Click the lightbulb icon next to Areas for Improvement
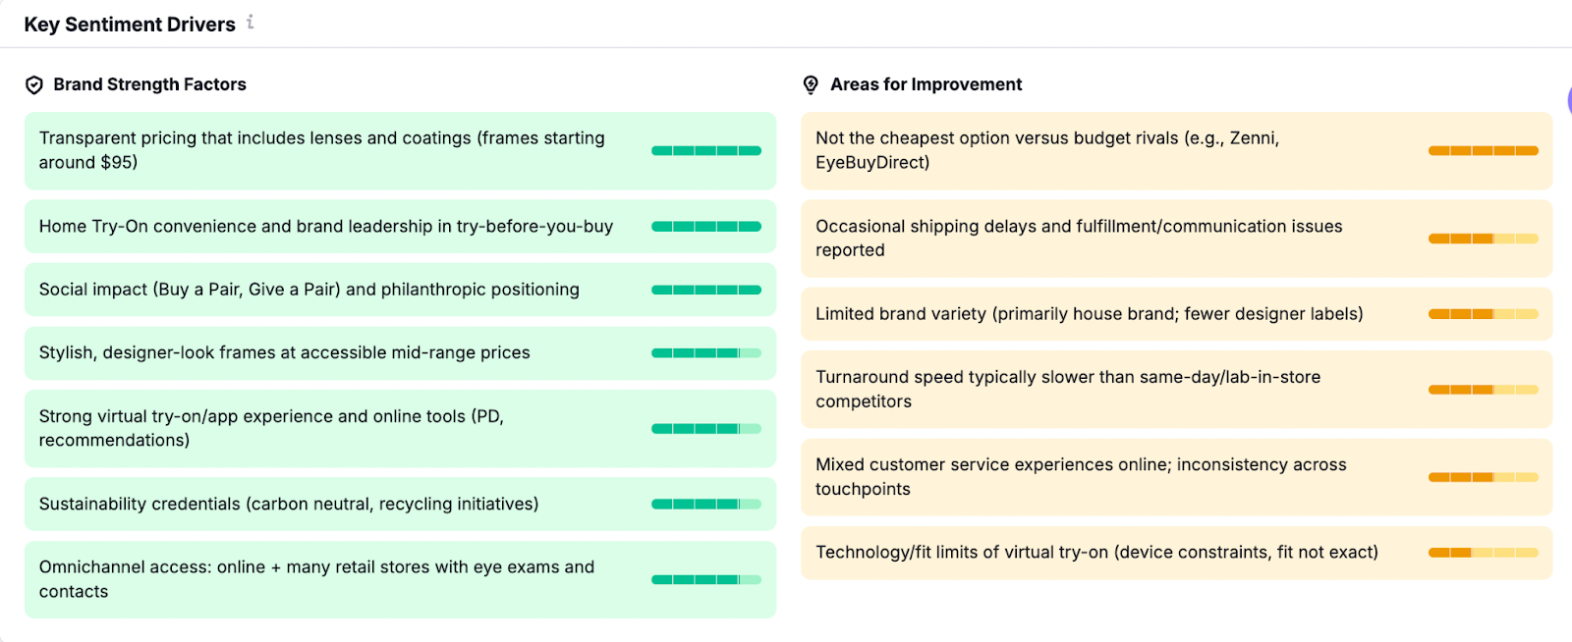This screenshot has width=1572, height=642. 811,85
